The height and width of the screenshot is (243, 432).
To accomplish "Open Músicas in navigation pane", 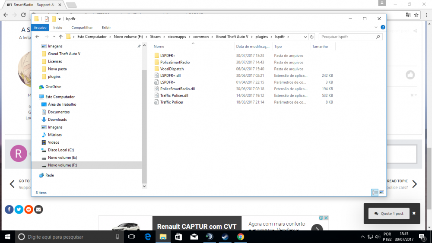I will click(55, 135).
